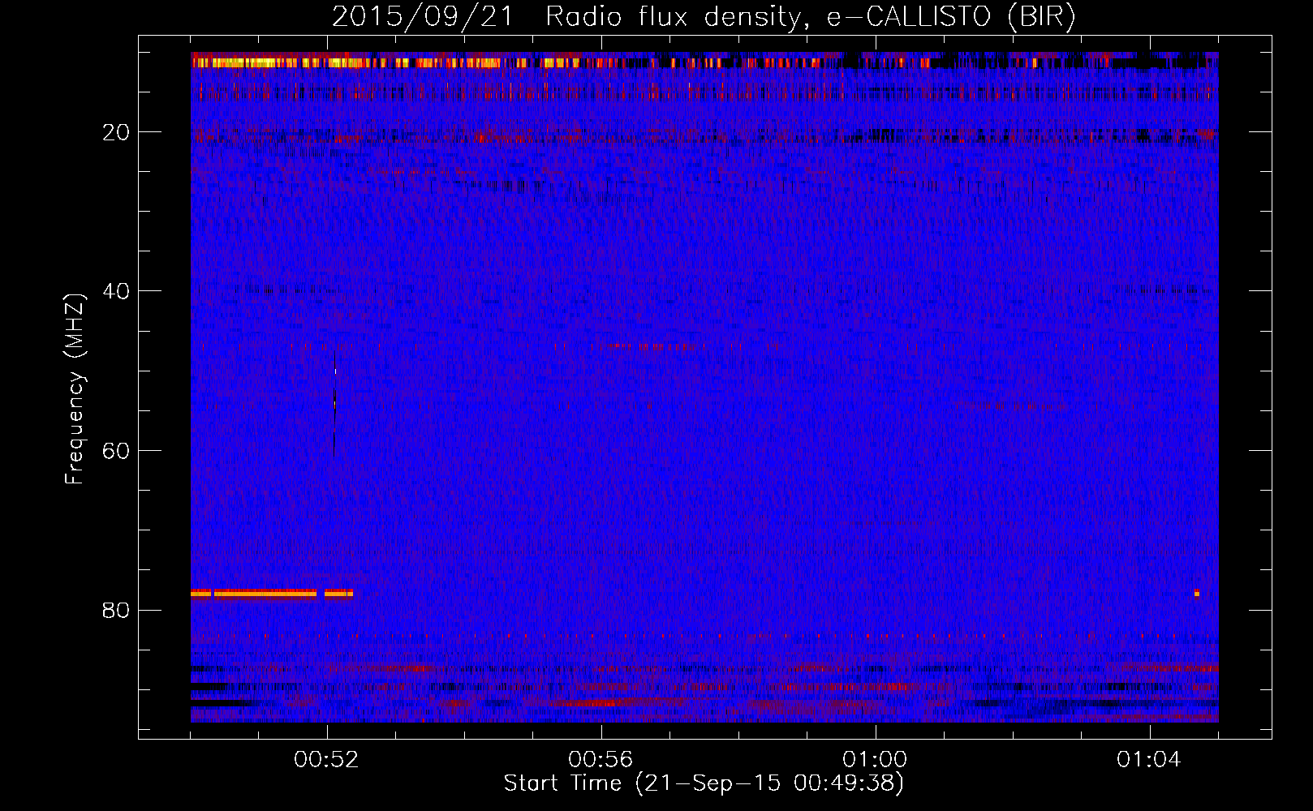Click the 01:04 time tick label
1313x811 pixels.
(1149, 760)
